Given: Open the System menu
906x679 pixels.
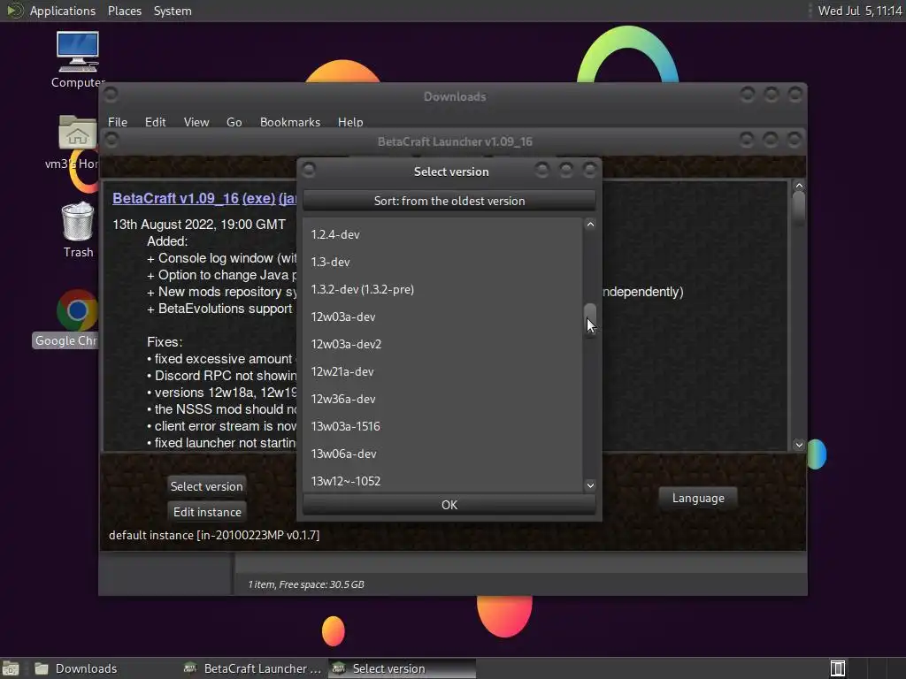Looking at the screenshot, I should (173, 11).
